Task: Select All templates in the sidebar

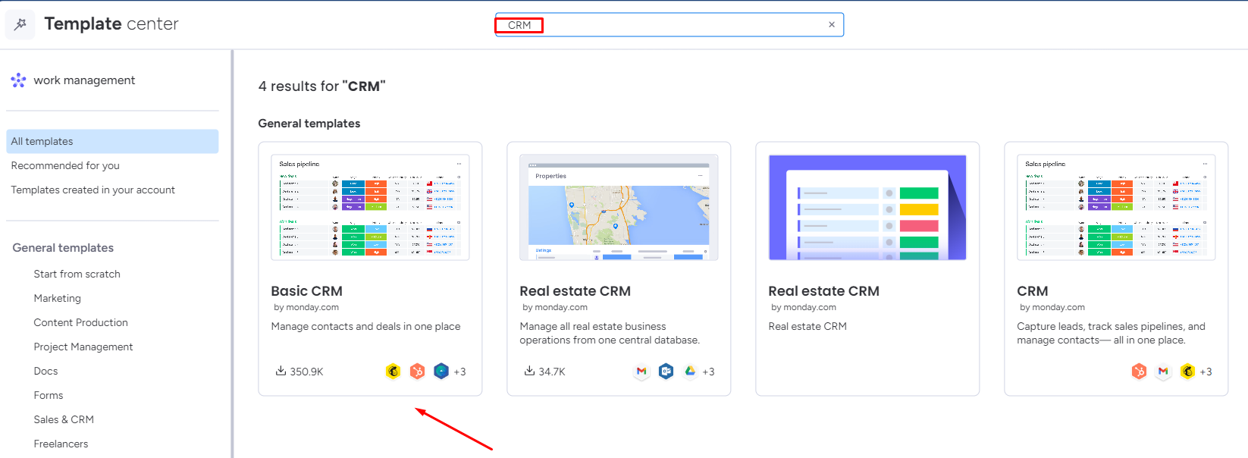Action: tap(112, 141)
